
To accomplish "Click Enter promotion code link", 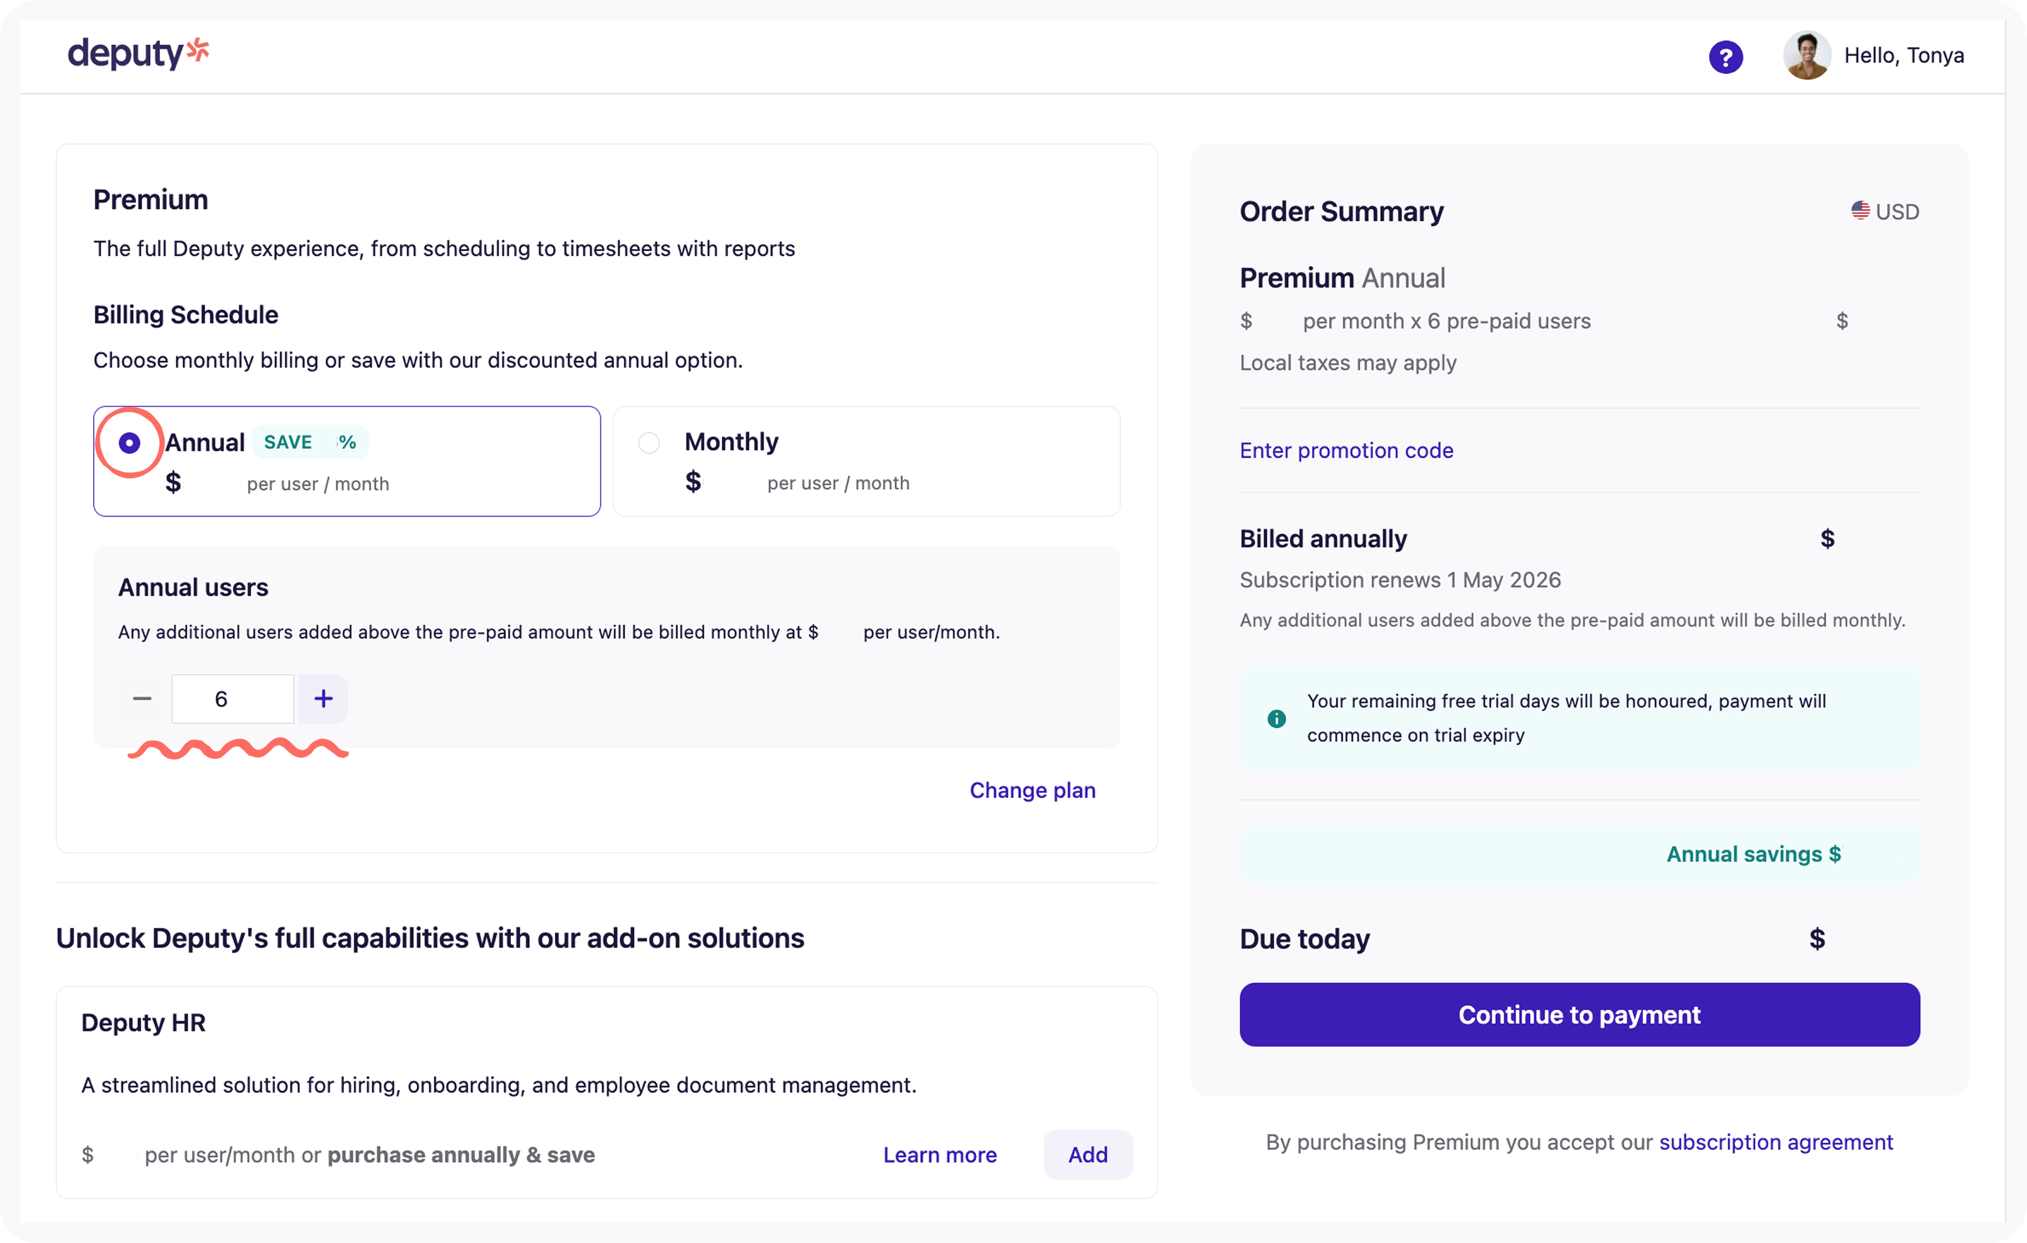I will tap(1346, 450).
